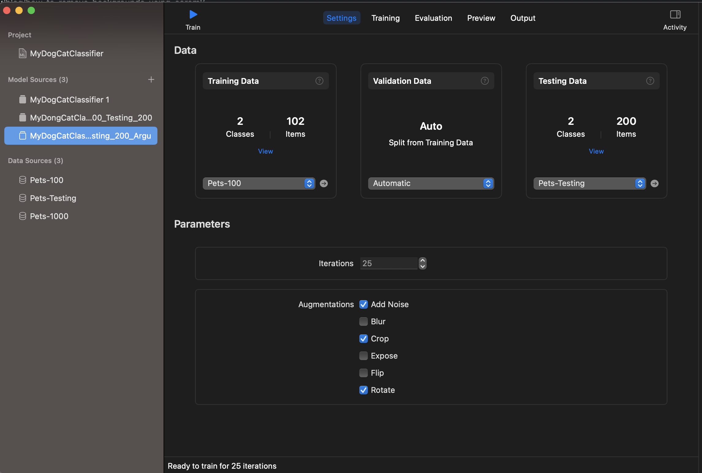
Task: Open the Pets-100 training data dropdown
Action: 259,183
